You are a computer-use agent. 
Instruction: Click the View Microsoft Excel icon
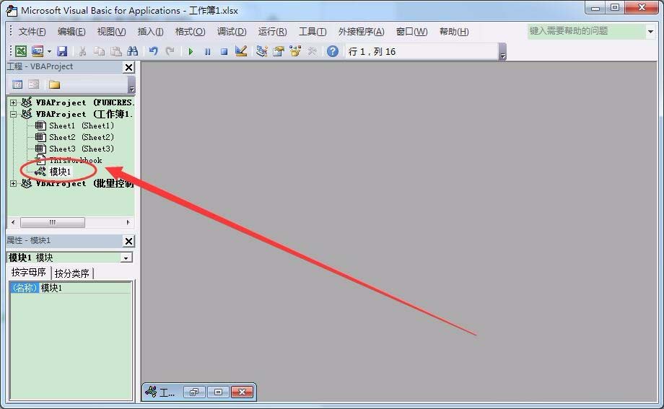click(21, 51)
